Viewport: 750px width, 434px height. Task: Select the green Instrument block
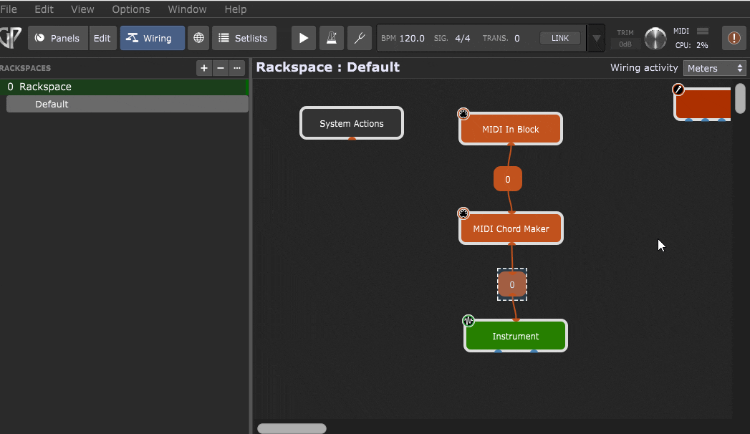coord(516,336)
